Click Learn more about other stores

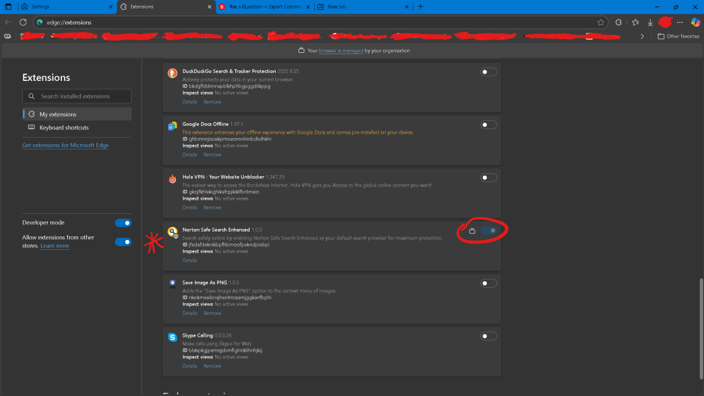pos(55,246)
